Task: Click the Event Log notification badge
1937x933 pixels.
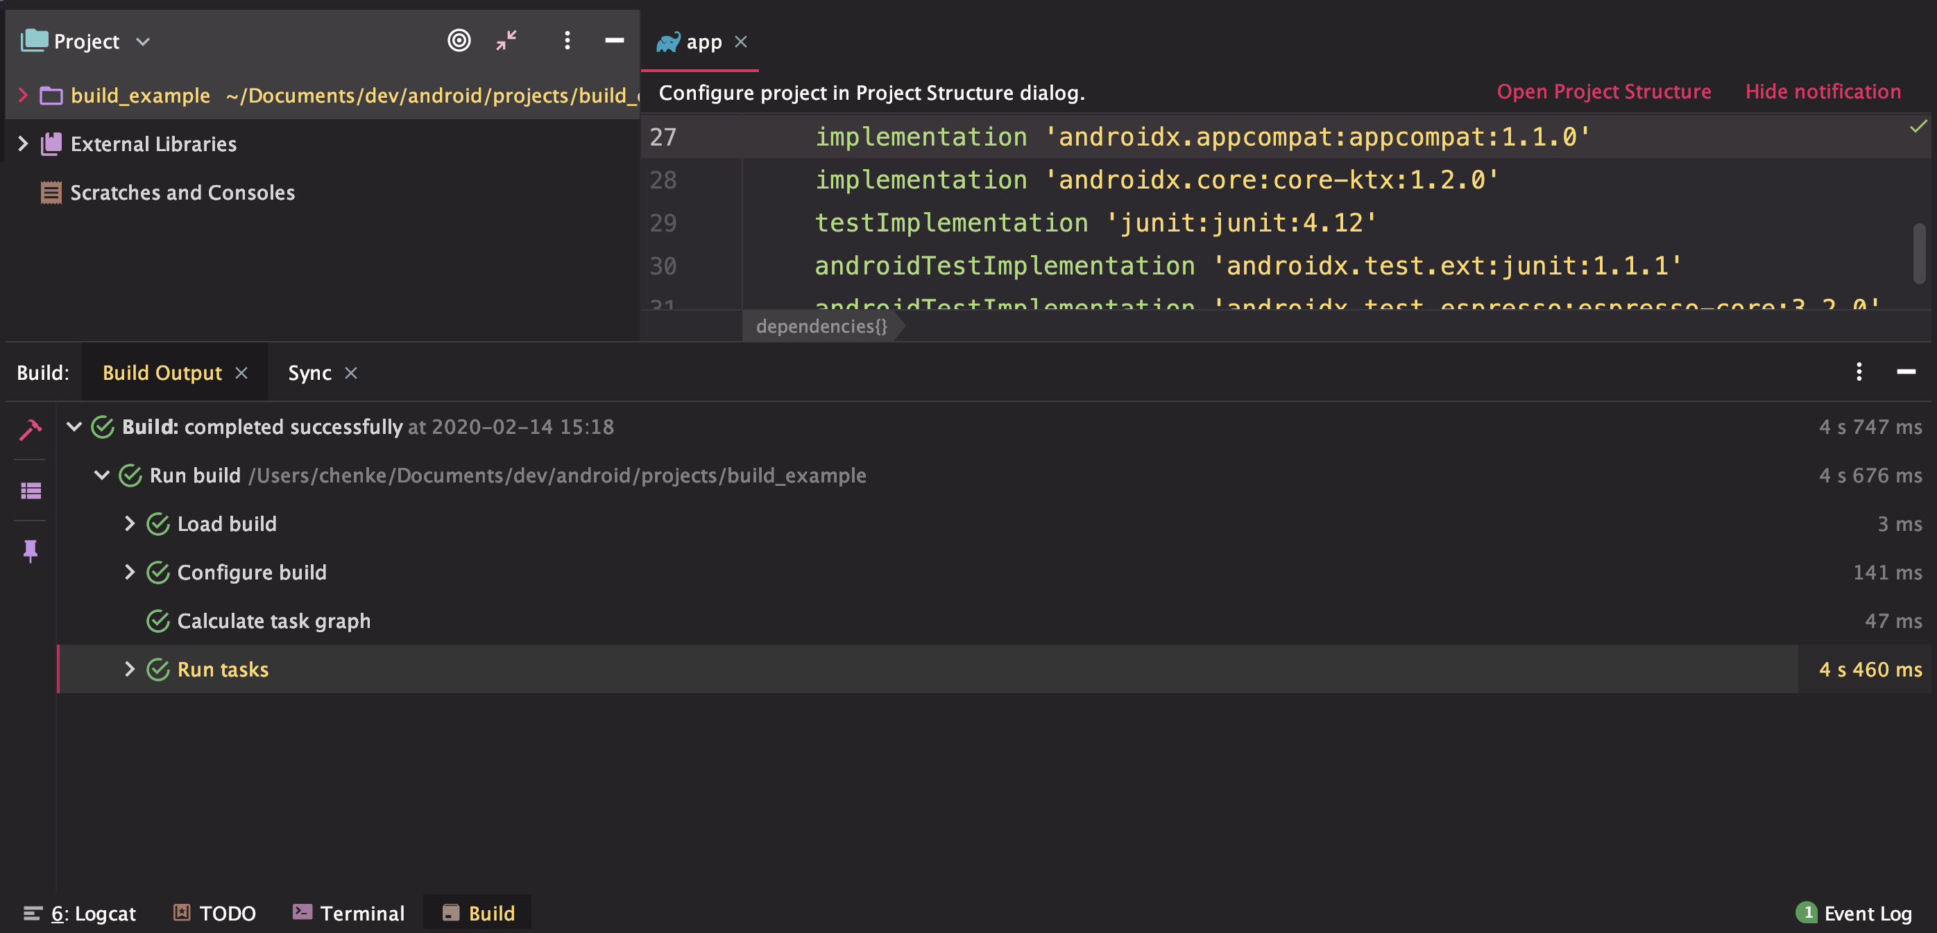Action: pos(1806,912)
